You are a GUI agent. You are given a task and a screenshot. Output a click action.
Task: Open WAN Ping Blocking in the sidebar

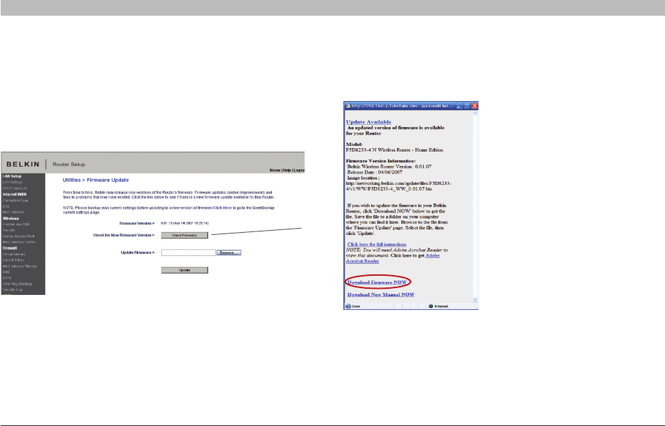[17, 284]
